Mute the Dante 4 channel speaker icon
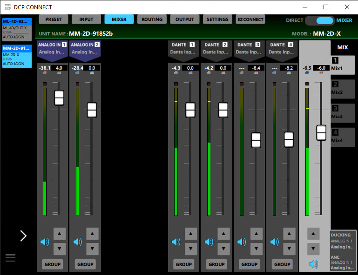This screenshot has height=275, width=358. (x=275, y=242)
